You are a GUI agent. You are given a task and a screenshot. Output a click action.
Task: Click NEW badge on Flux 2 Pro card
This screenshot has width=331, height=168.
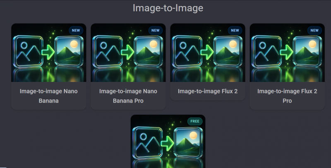click(x=314, y=30)
